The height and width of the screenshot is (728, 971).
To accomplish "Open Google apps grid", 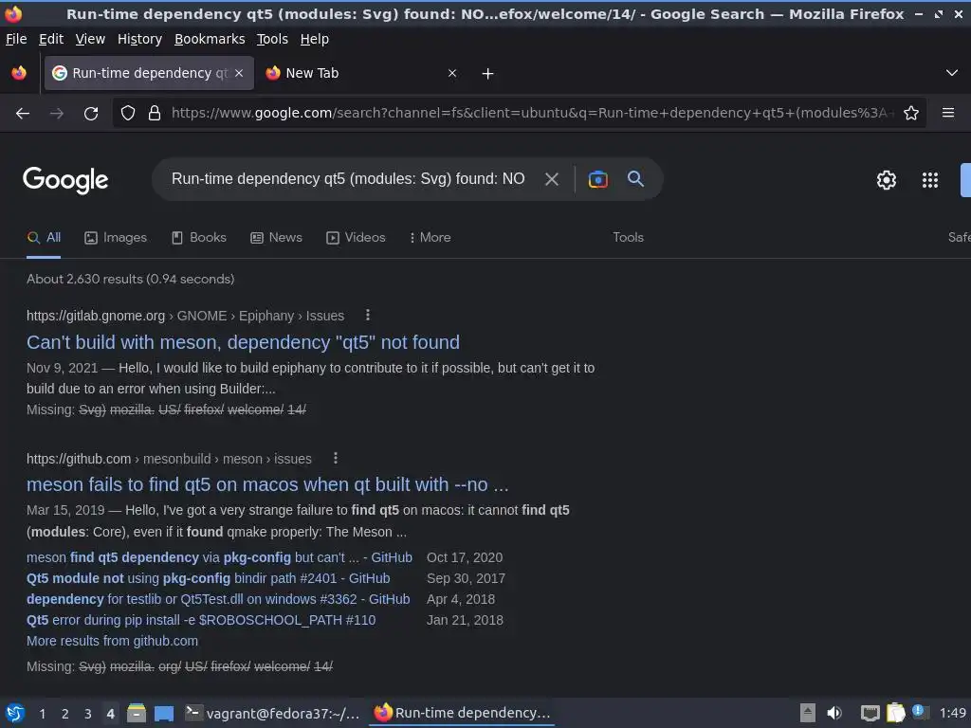I will 930,180.
